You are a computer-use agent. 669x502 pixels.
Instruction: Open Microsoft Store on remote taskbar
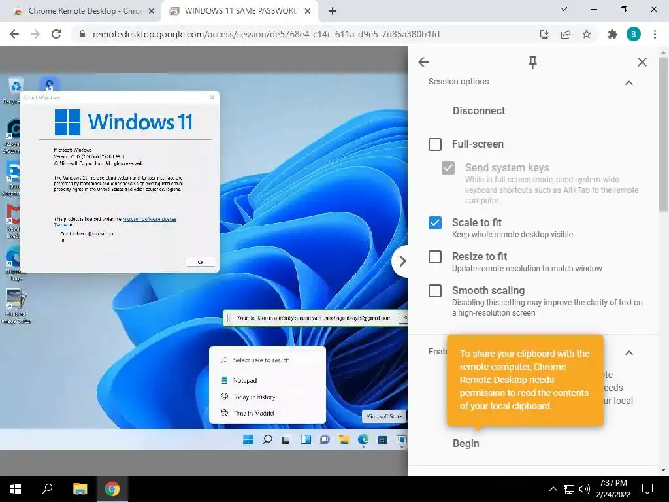pos(383,439)
